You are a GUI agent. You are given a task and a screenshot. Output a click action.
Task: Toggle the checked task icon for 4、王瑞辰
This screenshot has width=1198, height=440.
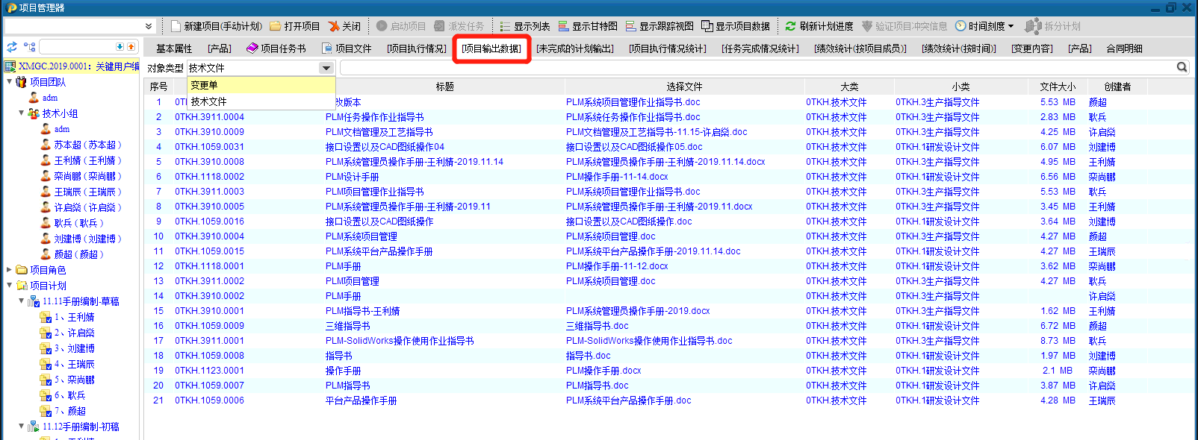pyautogui.click(x=46, y=365)
